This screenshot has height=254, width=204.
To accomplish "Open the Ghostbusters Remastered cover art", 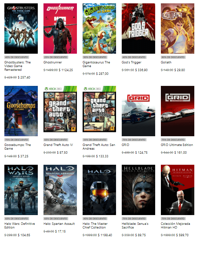I will pyautogui.click(x=21, y=29).
